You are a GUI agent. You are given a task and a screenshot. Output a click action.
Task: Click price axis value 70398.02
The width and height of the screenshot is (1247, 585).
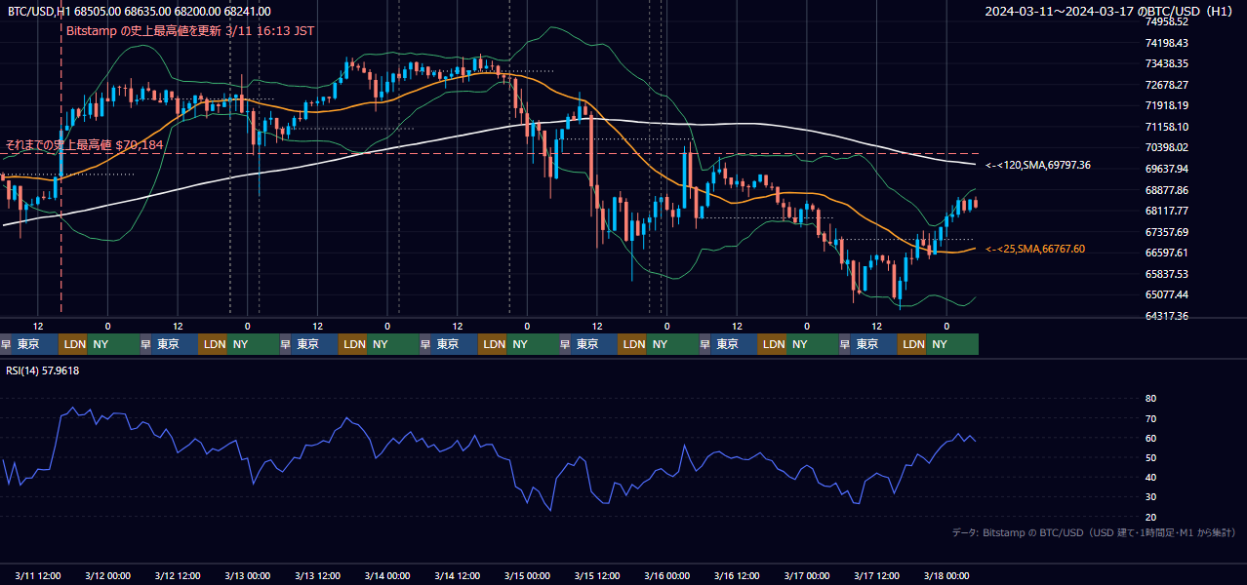click(x=1166, y=147)
